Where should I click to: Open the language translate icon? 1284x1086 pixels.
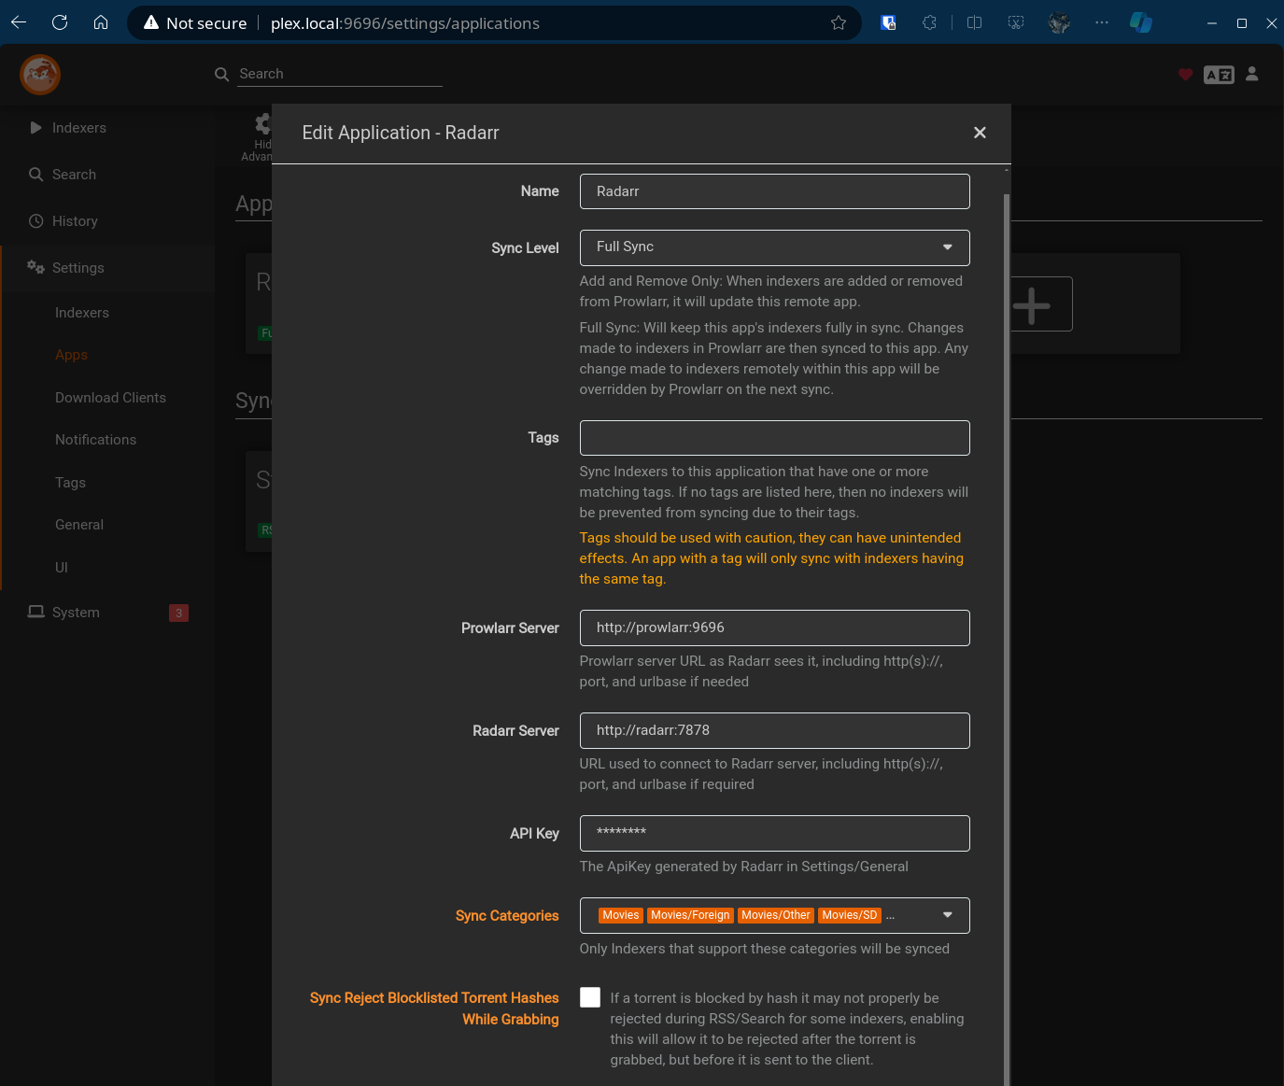(x=1219, y=75)
